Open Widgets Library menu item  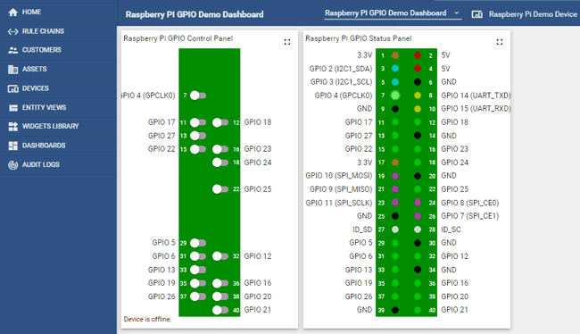[x=58, y=127]
